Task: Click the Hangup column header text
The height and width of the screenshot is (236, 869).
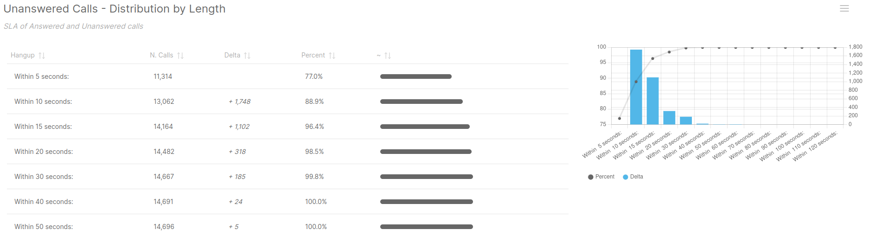Action: pyautogui.click(x=23, y=55)
